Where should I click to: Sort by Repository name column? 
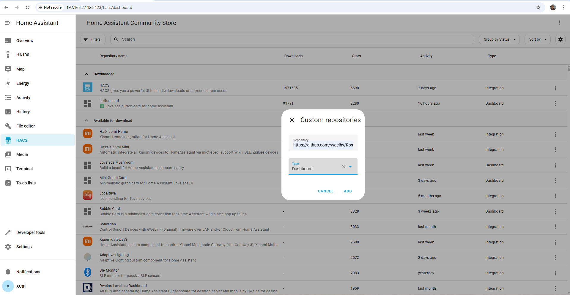coord(114,56)
